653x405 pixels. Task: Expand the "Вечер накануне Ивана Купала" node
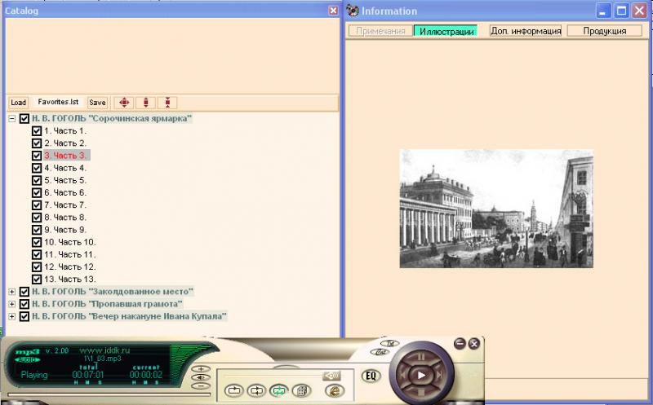coord(12,316)
